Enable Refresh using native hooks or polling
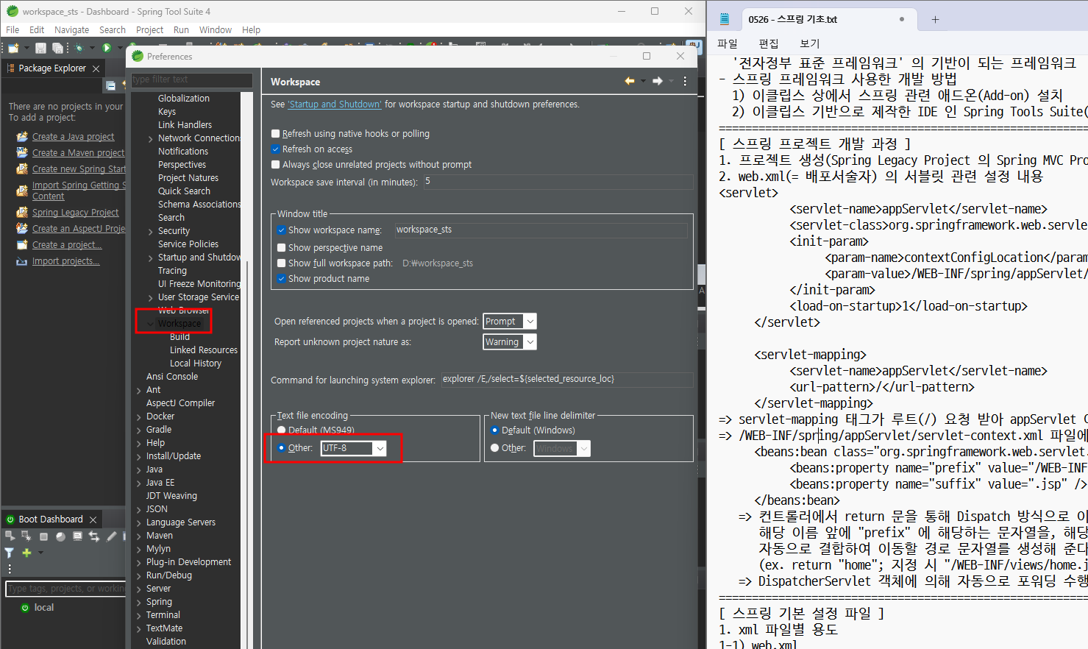The width and height of the screenshot is (1088, 649). click(276, 134)
